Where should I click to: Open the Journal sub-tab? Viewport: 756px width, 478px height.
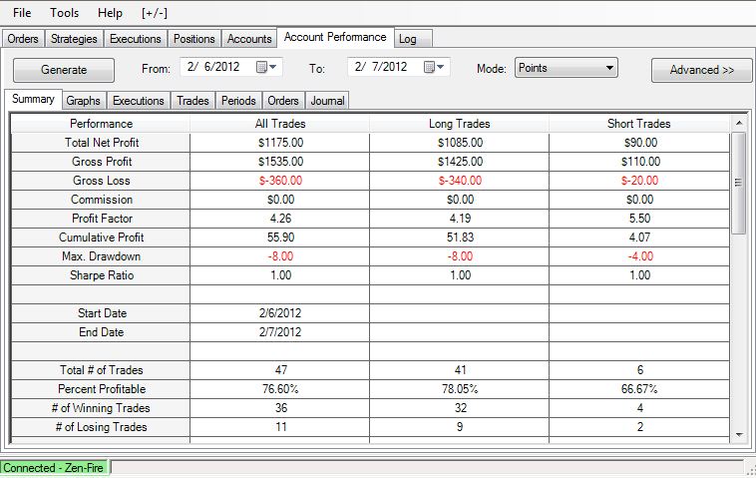[x=327, y=101]
